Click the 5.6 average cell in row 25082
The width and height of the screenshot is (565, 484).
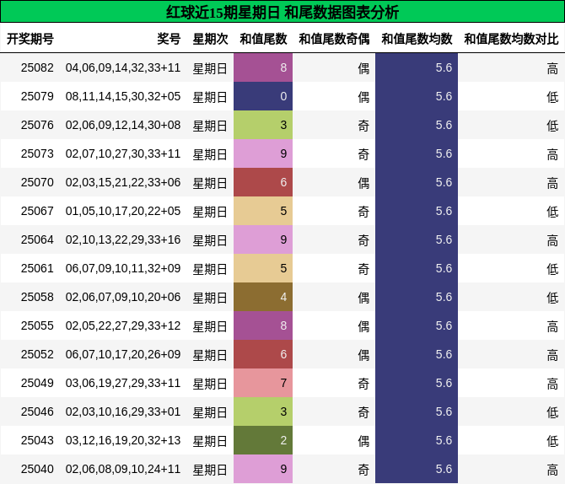pos(417,67)
